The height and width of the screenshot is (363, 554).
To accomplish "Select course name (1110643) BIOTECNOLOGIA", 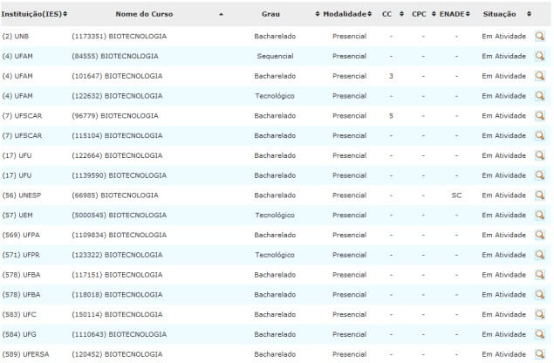I will (119, 334).
